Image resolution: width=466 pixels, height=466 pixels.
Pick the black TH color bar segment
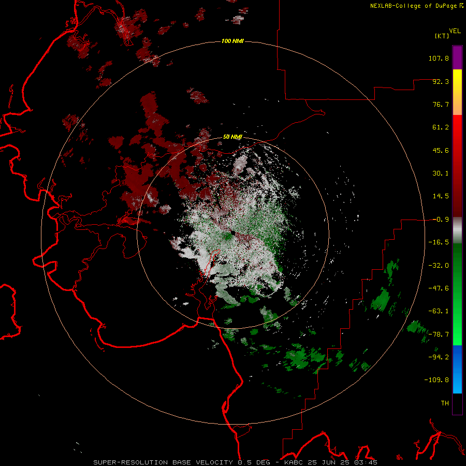pyautogui.click(x=457, y=404)
